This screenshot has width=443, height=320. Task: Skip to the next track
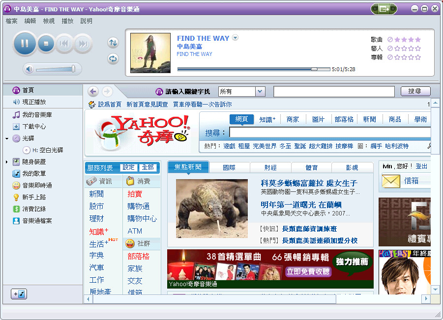pyautogui.click(x=83, y=44)
